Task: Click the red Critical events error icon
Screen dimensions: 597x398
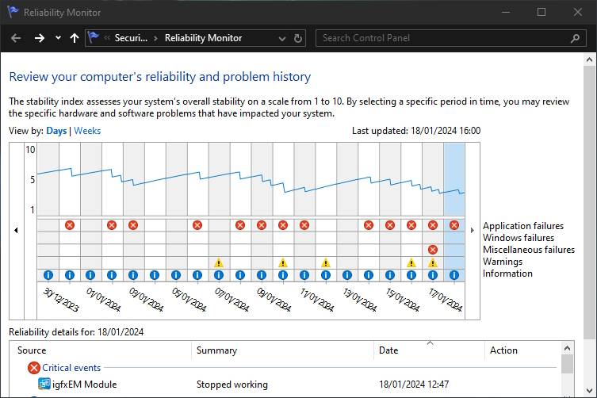Action: pyautogui.click(x=33, y=368)
